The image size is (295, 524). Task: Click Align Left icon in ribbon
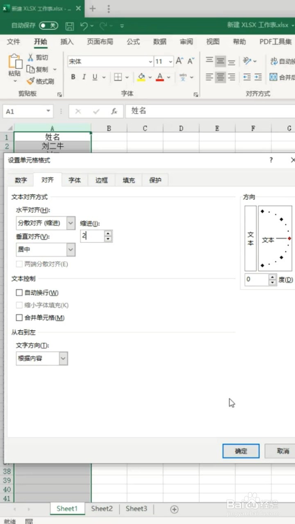click(x=209, y=77)
